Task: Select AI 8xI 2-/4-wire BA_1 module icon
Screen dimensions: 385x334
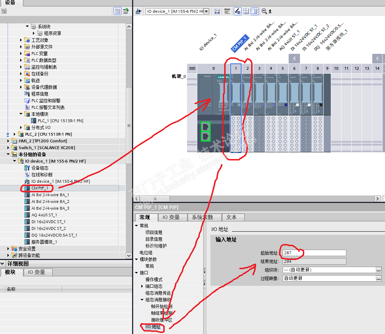Action: pyautogui.click(x=27, y=195)
